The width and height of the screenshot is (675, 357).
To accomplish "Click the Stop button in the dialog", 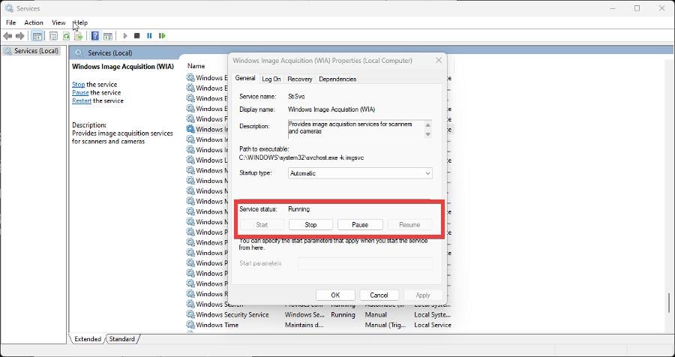I will click(310, 225).
